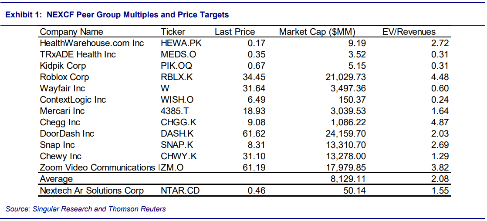Select the Average row label
The width and height of the screenshot is (487, 221).
56,179
